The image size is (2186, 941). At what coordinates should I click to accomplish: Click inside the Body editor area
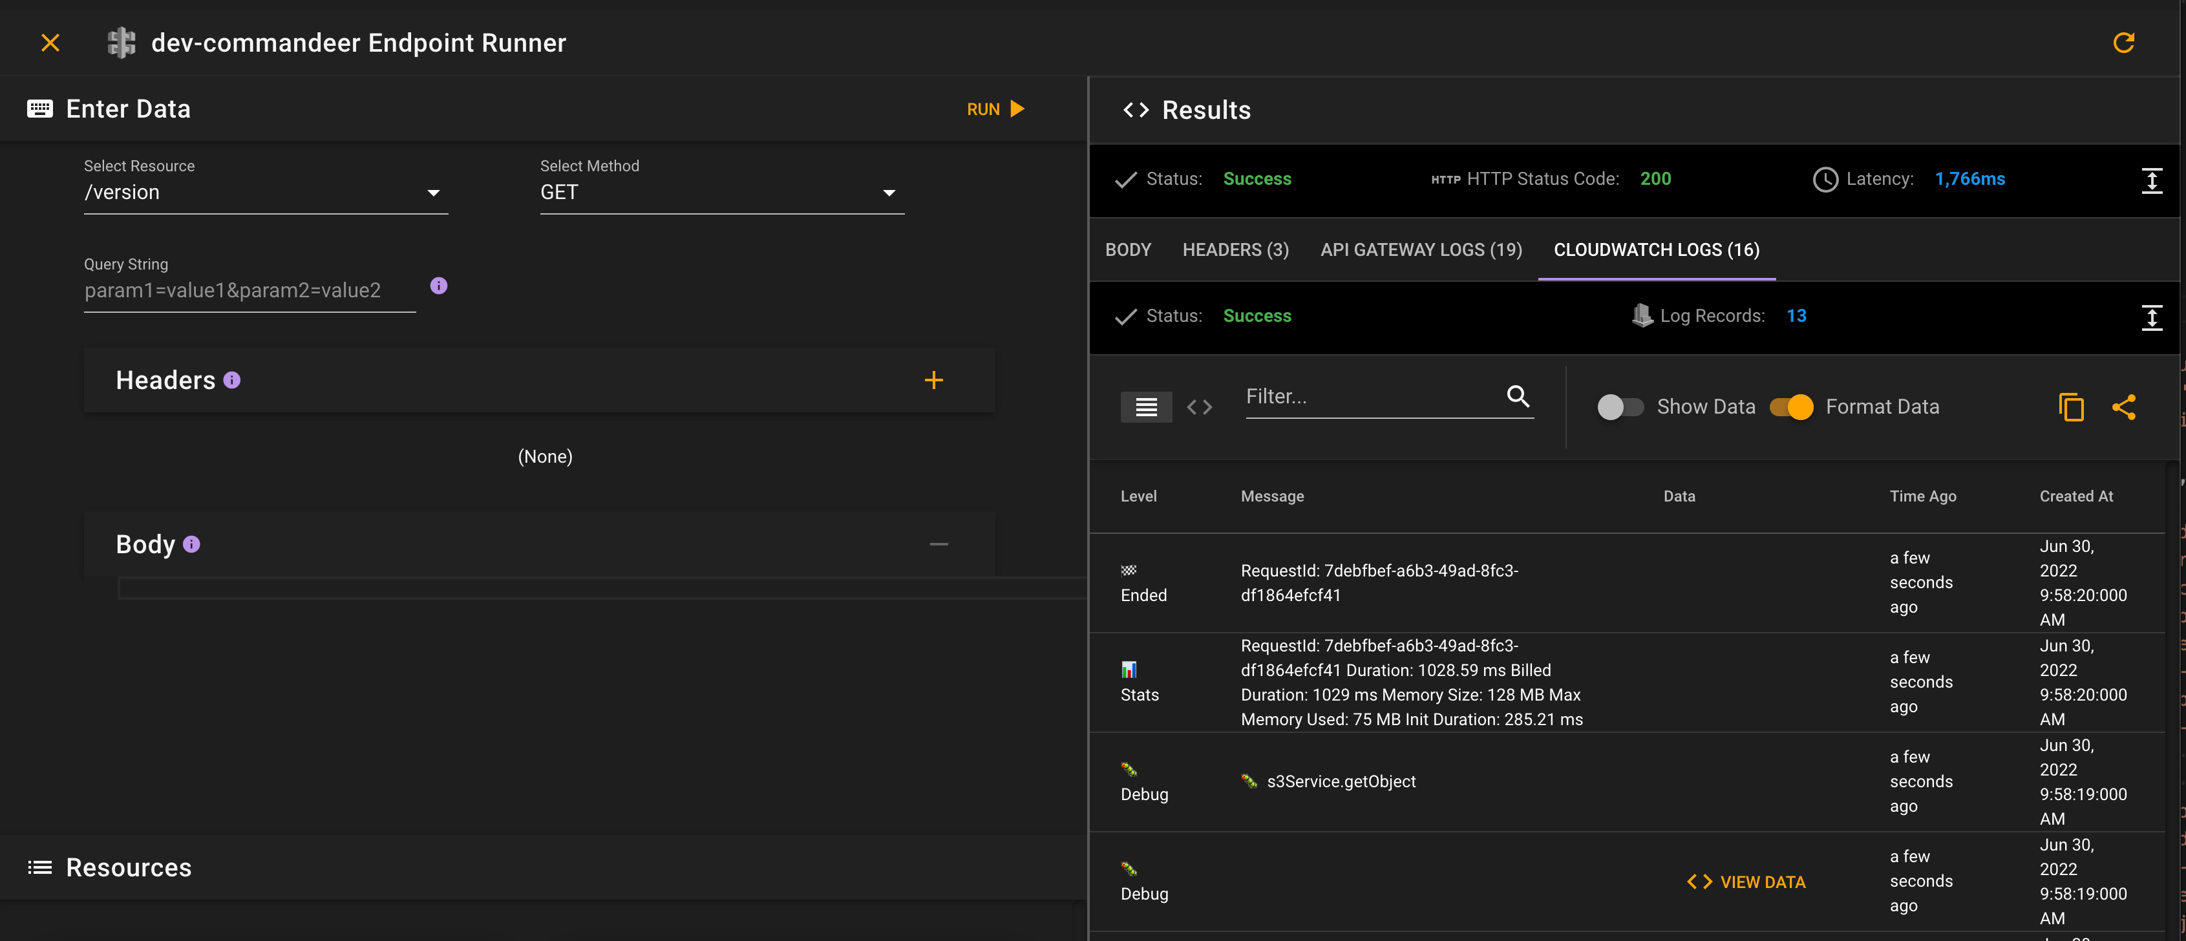(x=602, y=588)
